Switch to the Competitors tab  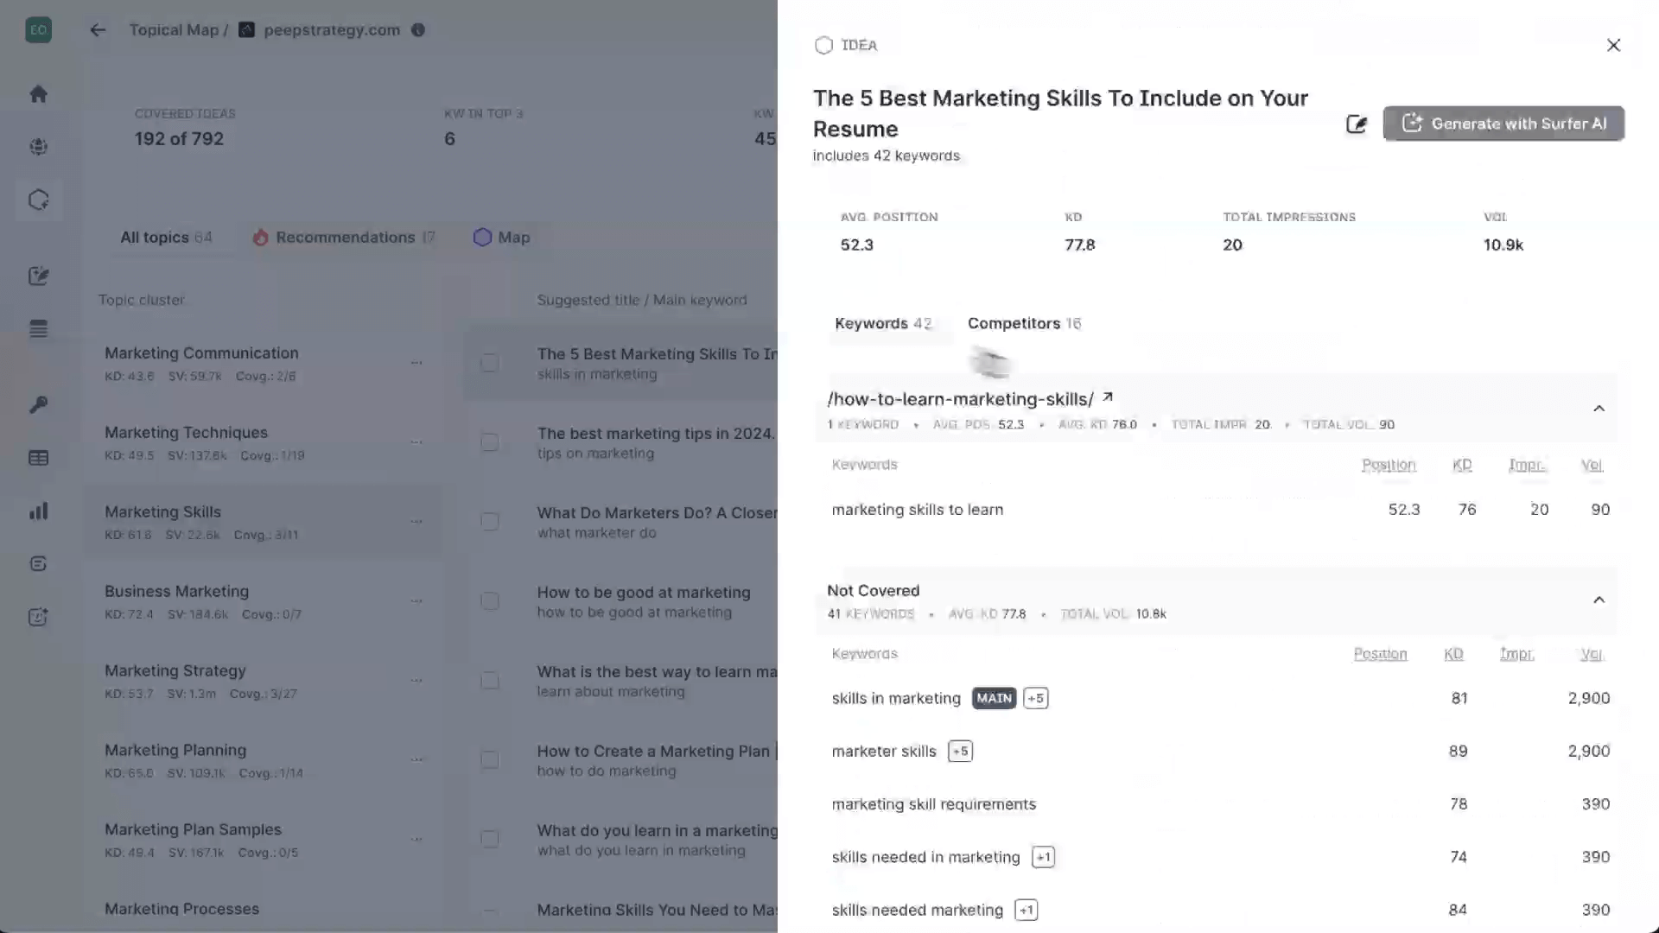(x=1023, y=323)
